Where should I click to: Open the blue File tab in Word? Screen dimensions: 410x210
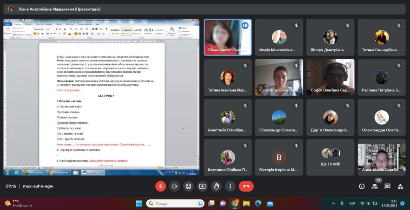(8, 24)
